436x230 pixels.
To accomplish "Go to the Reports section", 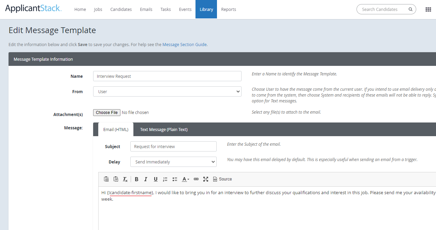I will 229,9.
